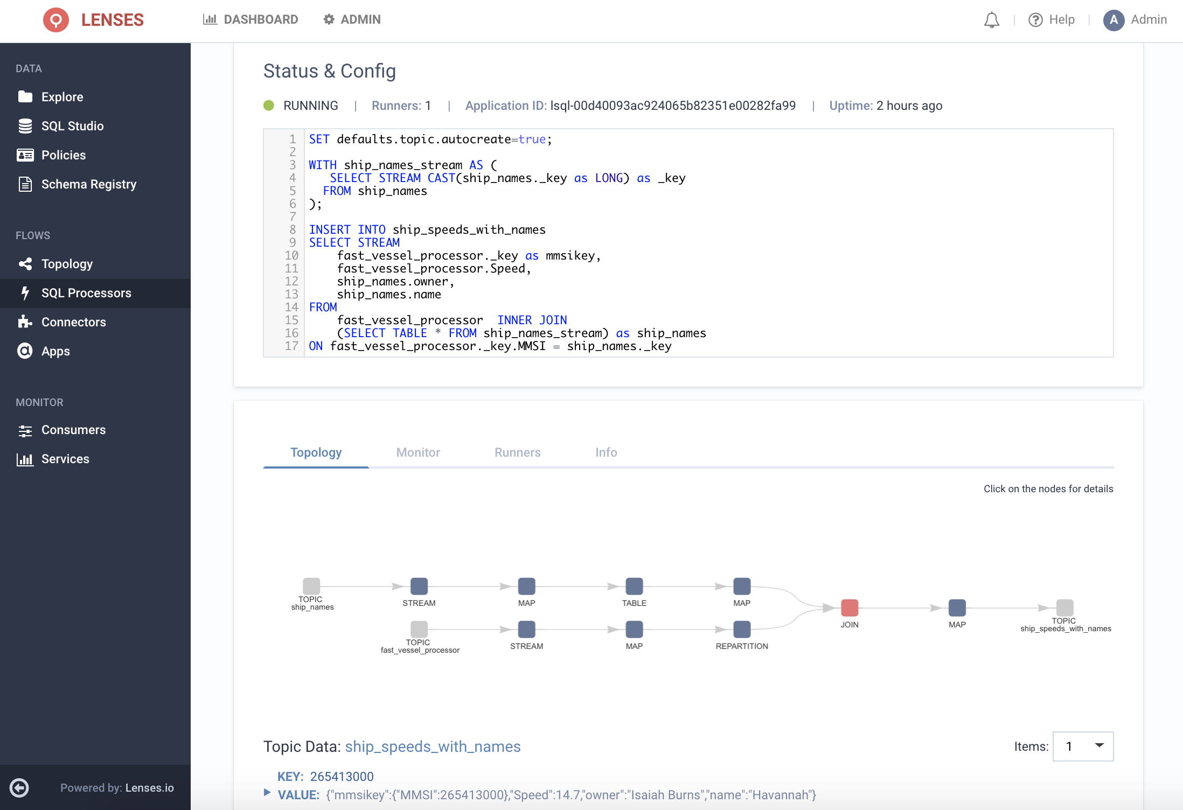
Task: Open Policies in the sidebar
Action: 95,155
